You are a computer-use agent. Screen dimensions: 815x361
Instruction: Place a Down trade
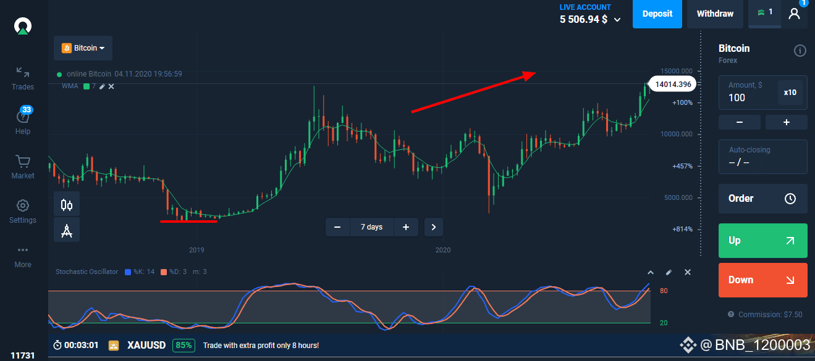763,280
